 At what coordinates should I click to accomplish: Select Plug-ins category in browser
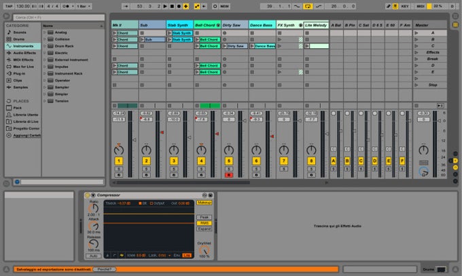(x=19, y=73)
